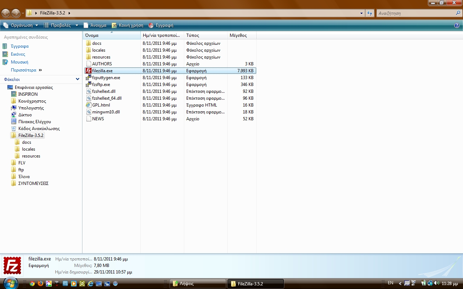
Task: Collapse the Φάκελοι folders pane
Action: (x=77, y=79)
